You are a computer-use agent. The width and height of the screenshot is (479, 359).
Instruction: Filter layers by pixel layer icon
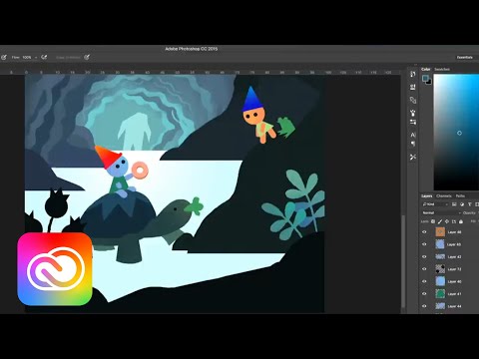(454, 204)
